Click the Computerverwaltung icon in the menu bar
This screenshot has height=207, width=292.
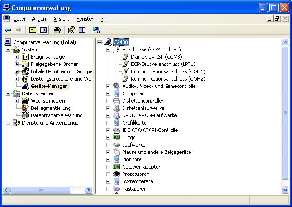(x=6, y=19)
